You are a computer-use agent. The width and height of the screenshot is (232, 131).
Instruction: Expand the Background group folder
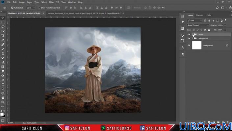point(193,38)
